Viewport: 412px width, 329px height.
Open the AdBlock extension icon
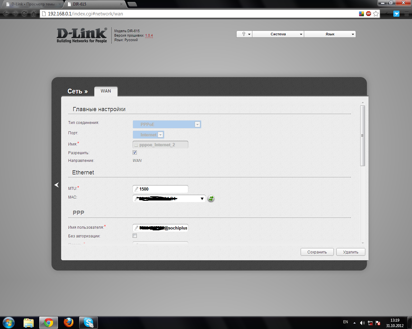[x=369, y=13]
